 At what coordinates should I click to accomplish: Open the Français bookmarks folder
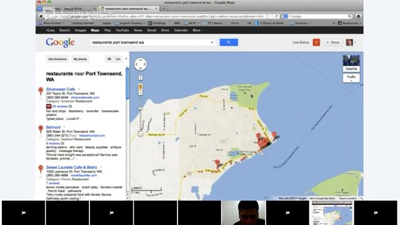(300, 23)
